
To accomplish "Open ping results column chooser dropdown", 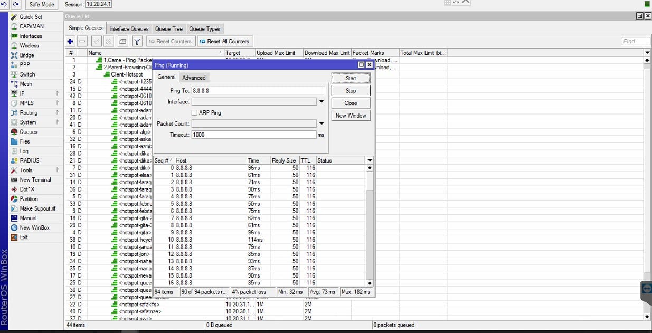I will [x=370, y=160].
